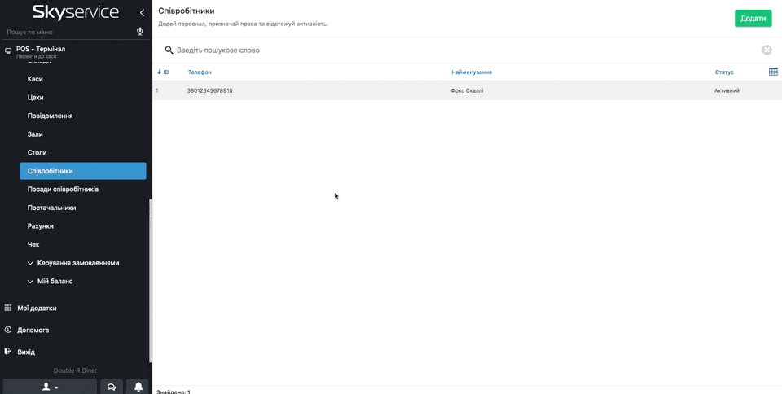Open the user profile menu dropdown
This screenshot has height=394, width=782.
coord(50,387)
